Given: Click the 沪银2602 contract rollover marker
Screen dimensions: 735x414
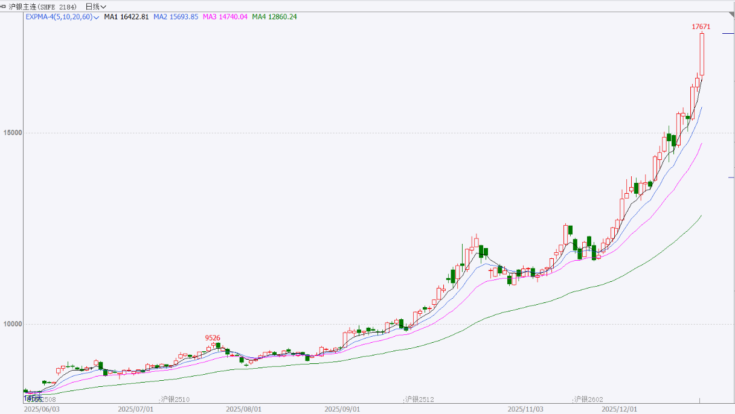Looking at the screenshot, I should tap(588, 400).
